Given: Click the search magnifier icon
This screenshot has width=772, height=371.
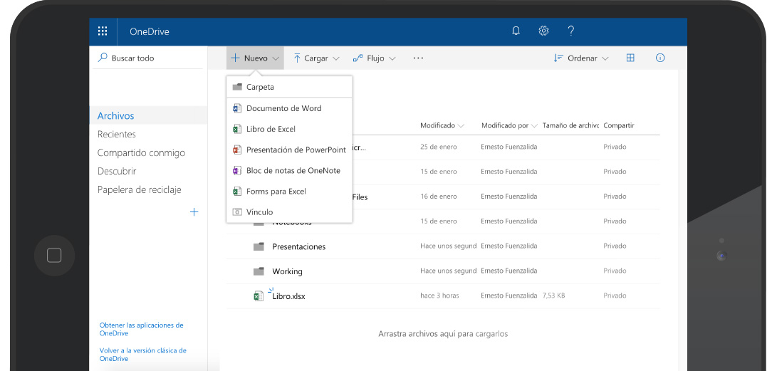Looking at the screenshot, I should click(103, 58).
